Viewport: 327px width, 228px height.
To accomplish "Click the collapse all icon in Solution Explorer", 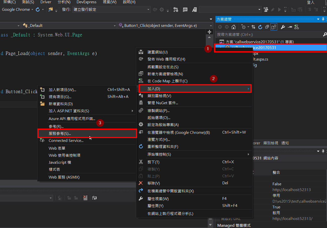I will (267, 27).
